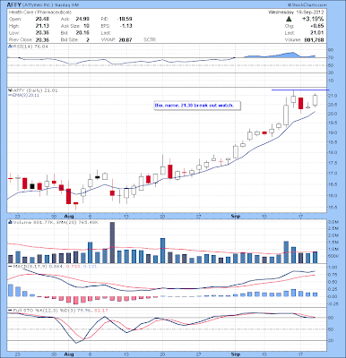Click the Volume value 801,768 in header
The image size is (346, 358).
313,39
